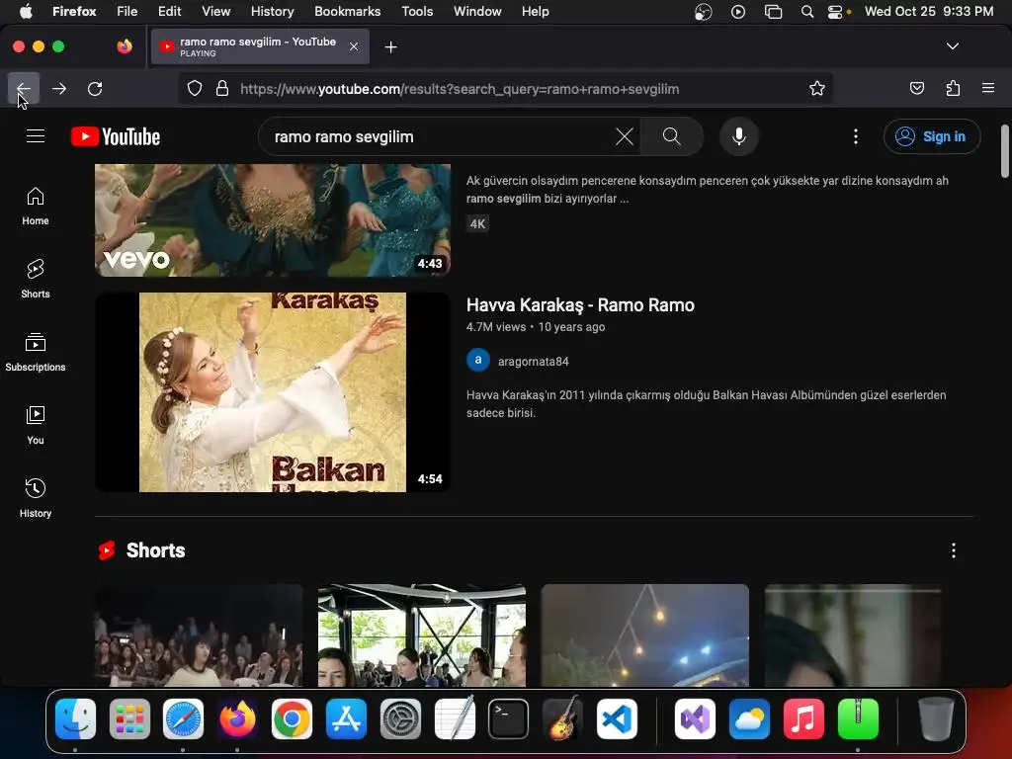Go to the YouTube logo homepage

pyautogui.click(x=116, y=136)
